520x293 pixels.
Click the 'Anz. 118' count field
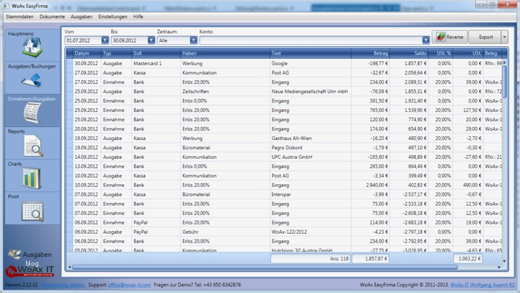tap(310, 258)
